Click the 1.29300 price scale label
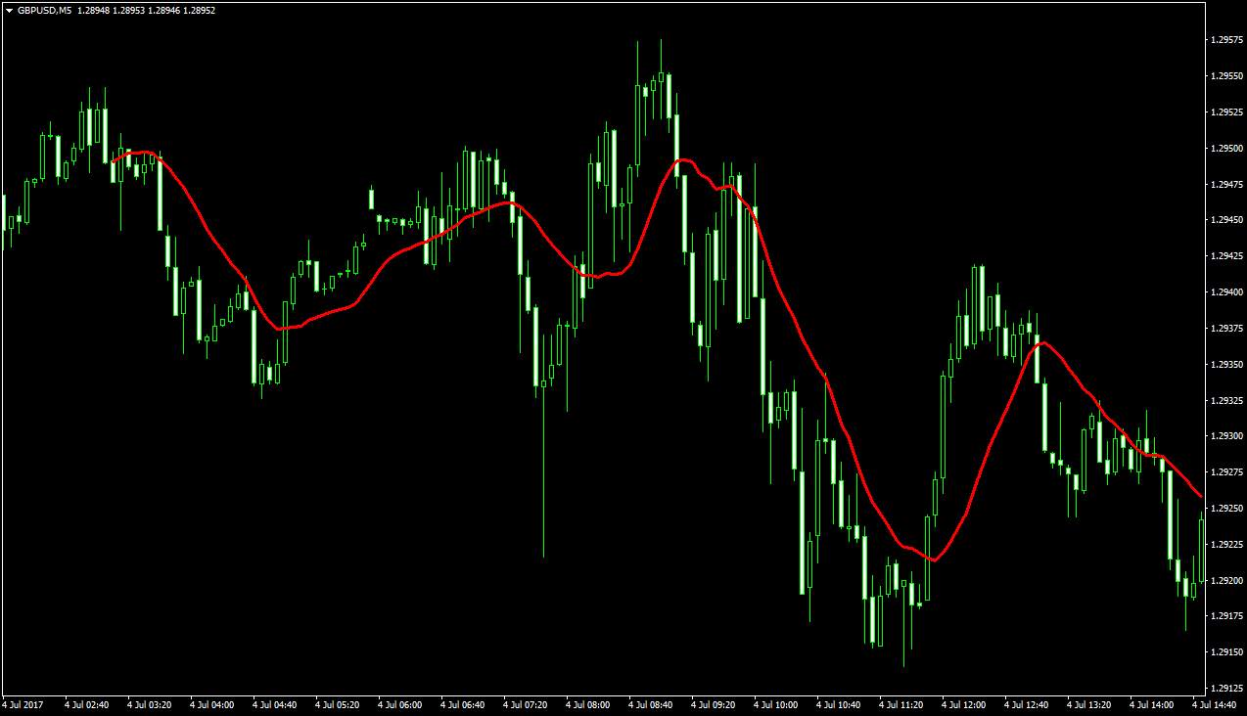1247x716 pixels. [x=1226, y=436]
